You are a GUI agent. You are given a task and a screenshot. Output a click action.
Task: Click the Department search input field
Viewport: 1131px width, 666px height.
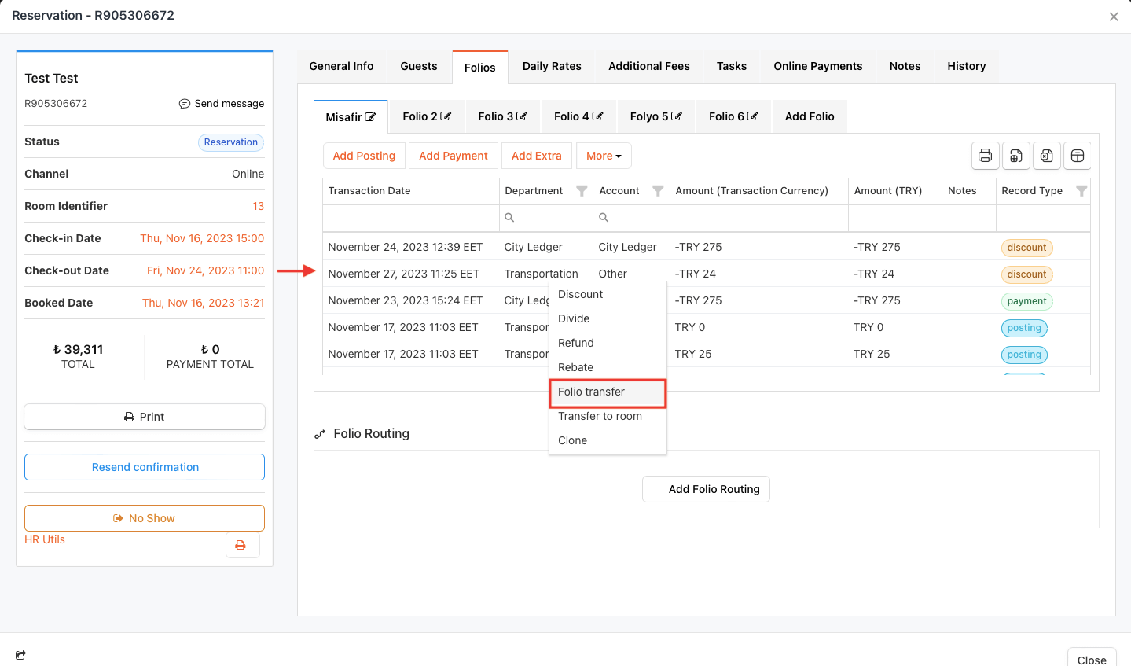552,218
